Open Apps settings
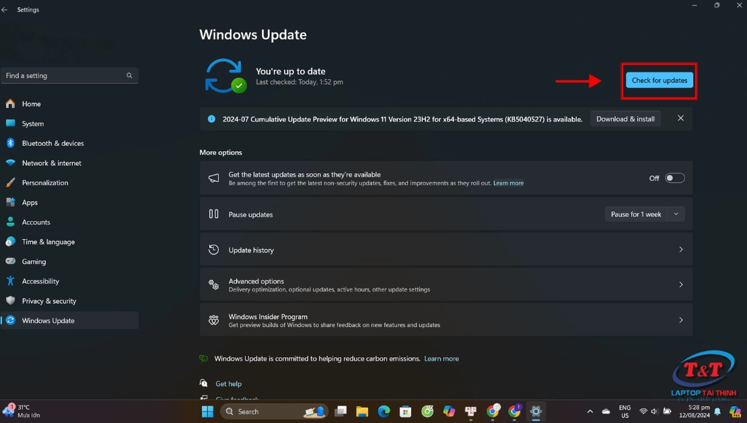The image size is (747, 423). tap(69, 203)
